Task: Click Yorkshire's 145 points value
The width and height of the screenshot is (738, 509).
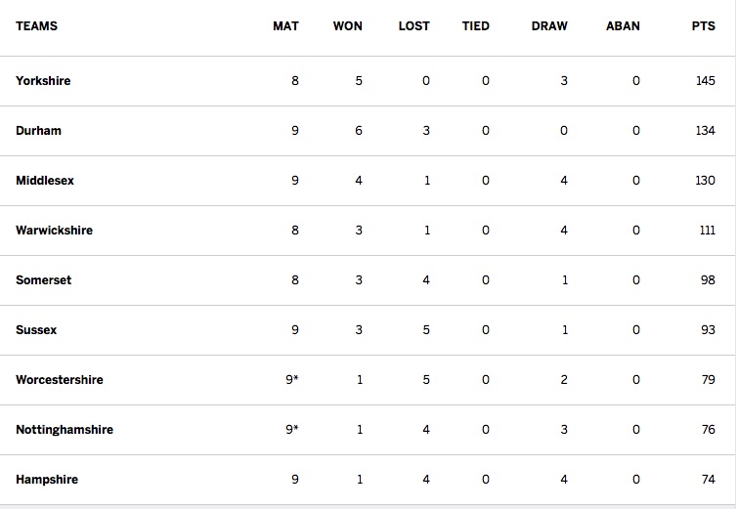Action: (x=706, y=81)
